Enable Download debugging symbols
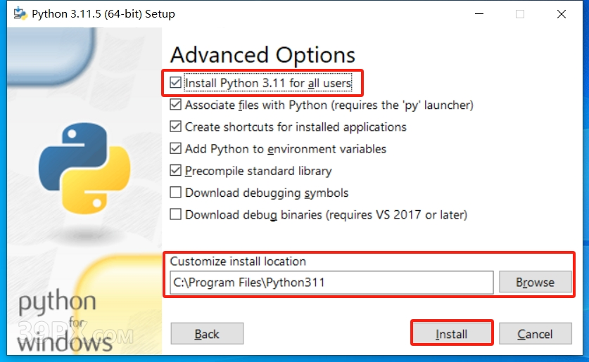This screenshot has width=589, height=362. coord(175,193)
